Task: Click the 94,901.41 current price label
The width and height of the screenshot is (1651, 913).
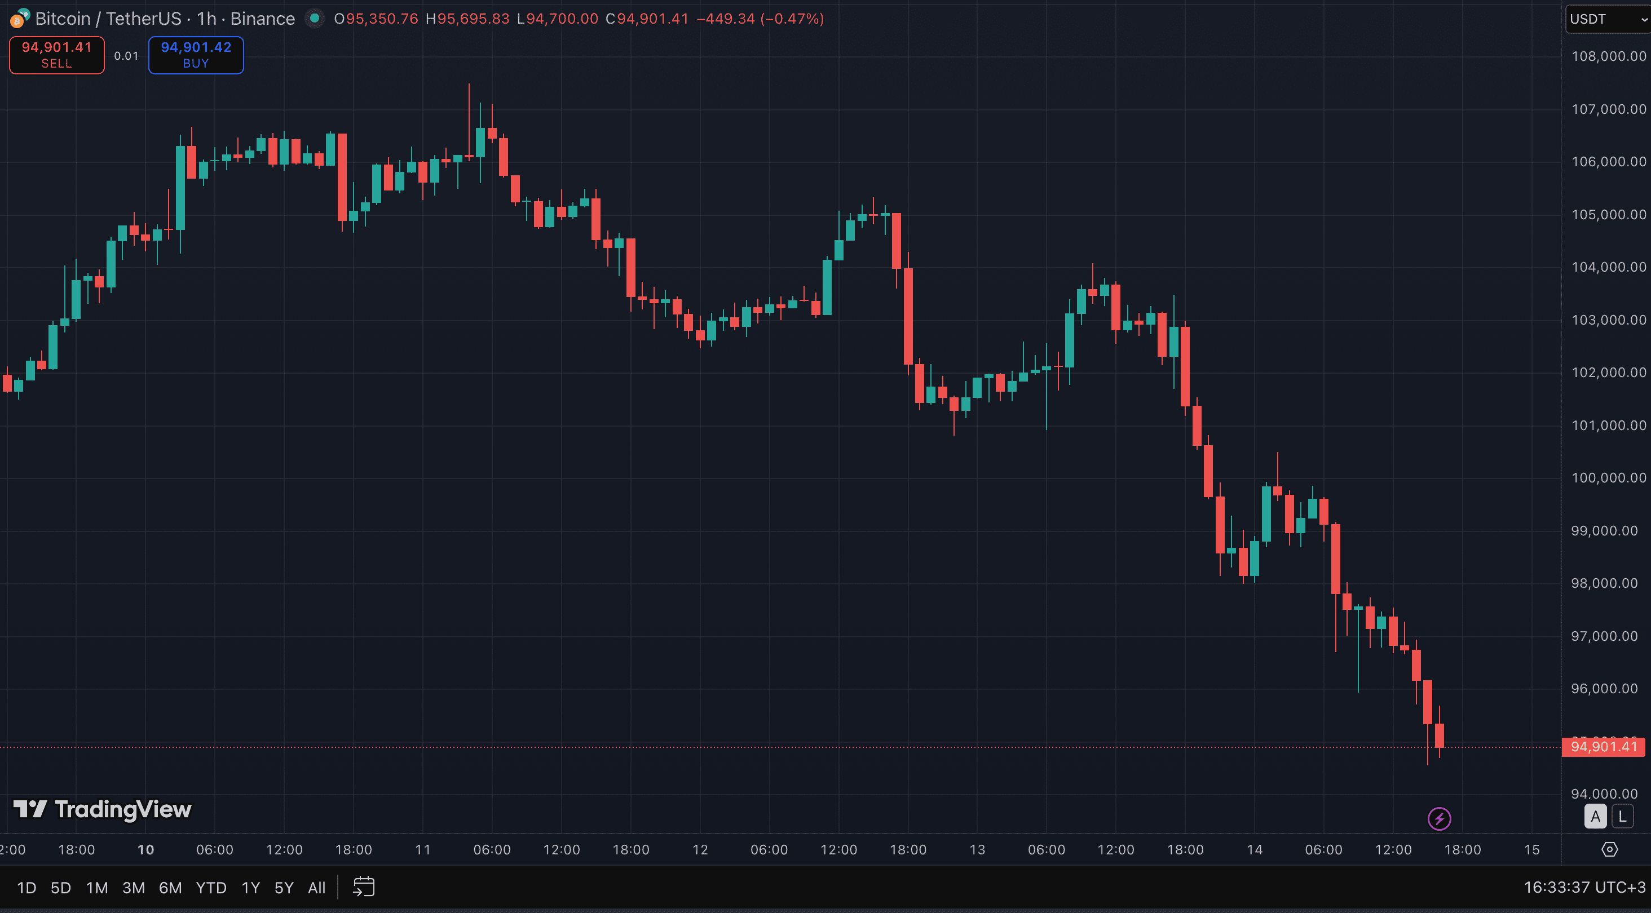Action: coord(1603,746)
